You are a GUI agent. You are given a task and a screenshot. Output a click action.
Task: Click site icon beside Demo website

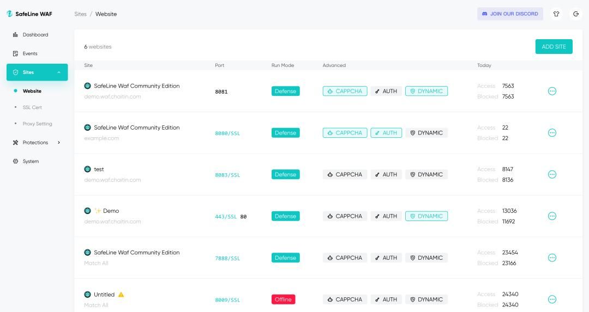point(87,211)
